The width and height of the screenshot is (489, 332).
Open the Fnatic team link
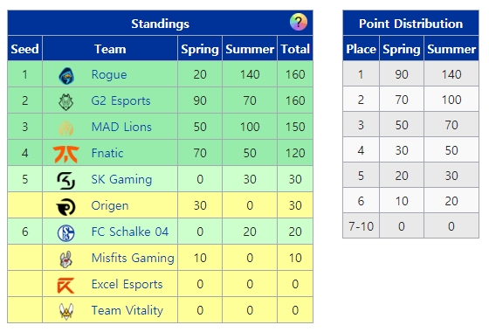pyautogui.click(x=107, y=153)
